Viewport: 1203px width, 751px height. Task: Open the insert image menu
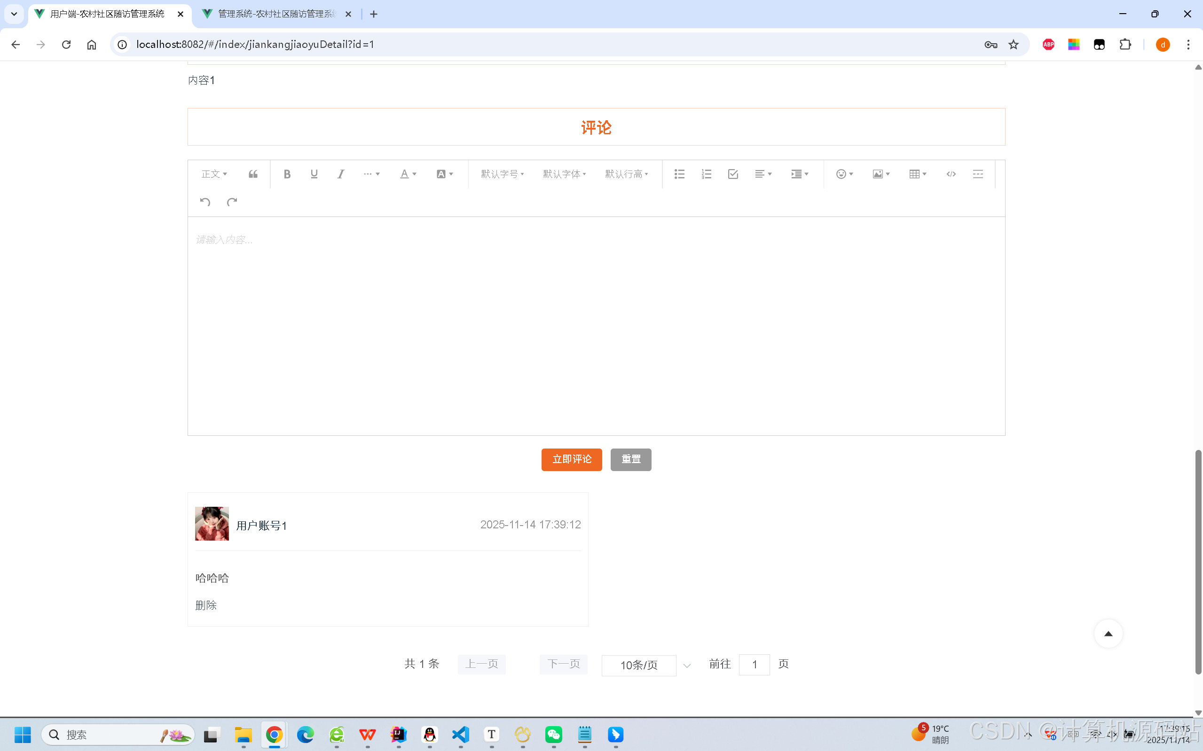tap(881, 174)
